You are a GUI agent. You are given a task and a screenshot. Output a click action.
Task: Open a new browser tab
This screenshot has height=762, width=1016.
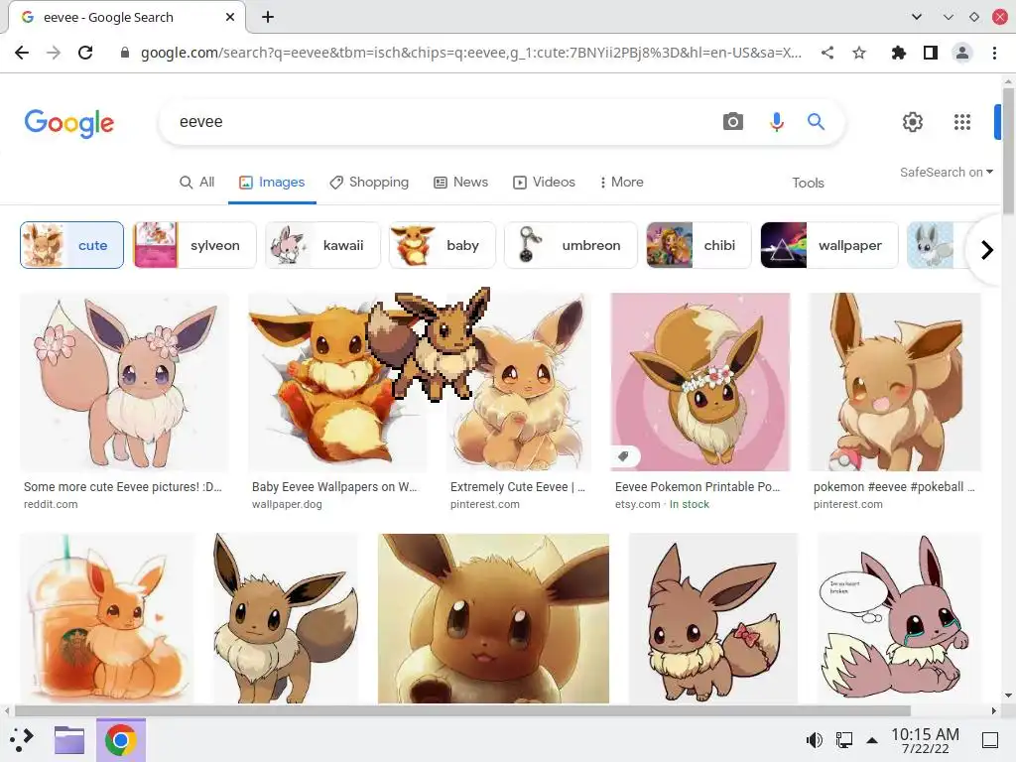(268, 17)
